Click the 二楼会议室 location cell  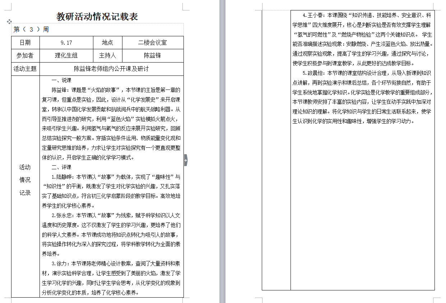(153, 43)
